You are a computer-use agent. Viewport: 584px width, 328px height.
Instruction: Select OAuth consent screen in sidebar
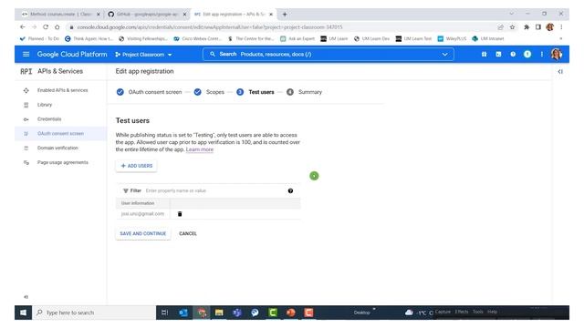(60, 134)
